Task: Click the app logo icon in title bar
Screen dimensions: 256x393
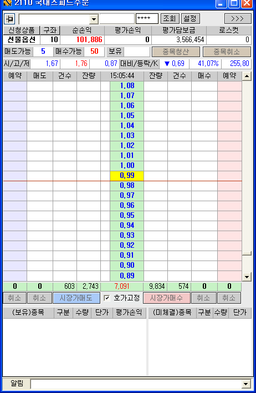Action: [x=7, y=3]
